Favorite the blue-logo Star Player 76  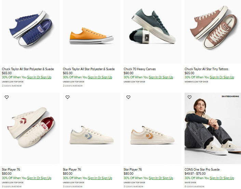click(68, 97)
